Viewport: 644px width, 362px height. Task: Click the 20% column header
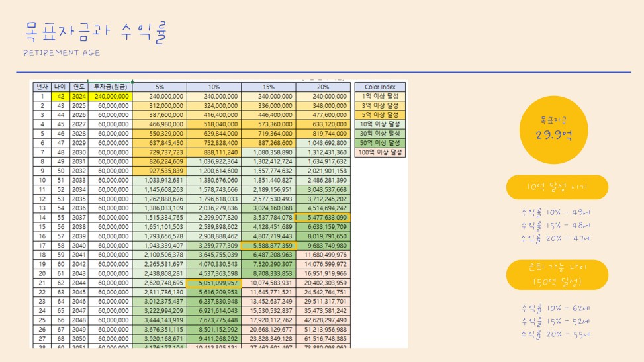tap(322, 87)
